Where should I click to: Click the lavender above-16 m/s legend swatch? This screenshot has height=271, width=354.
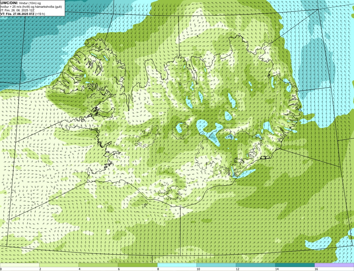(334, 265)
